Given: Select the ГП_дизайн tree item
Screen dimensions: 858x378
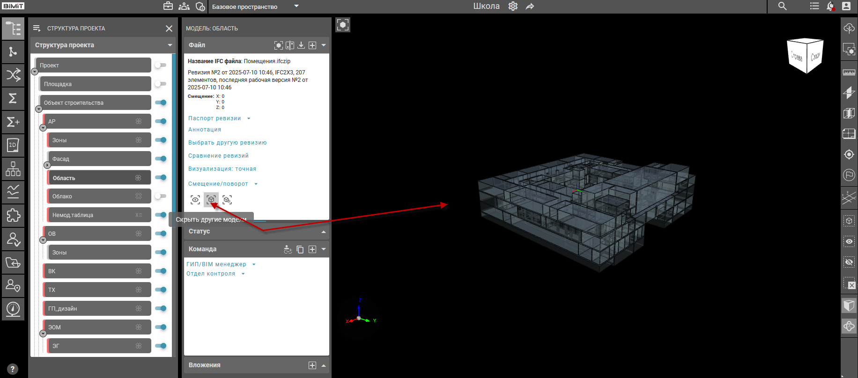Looking at the screenshot, I should coord(97,308).
